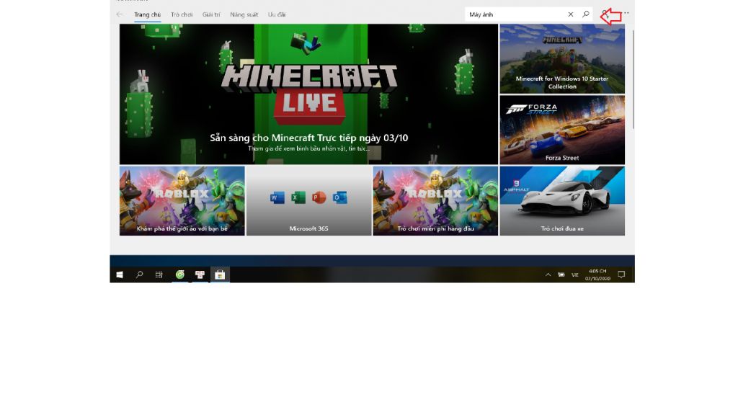
Task: Open Minecraft for Windows 10 Starter Collection tile
Action: point(562,59)
